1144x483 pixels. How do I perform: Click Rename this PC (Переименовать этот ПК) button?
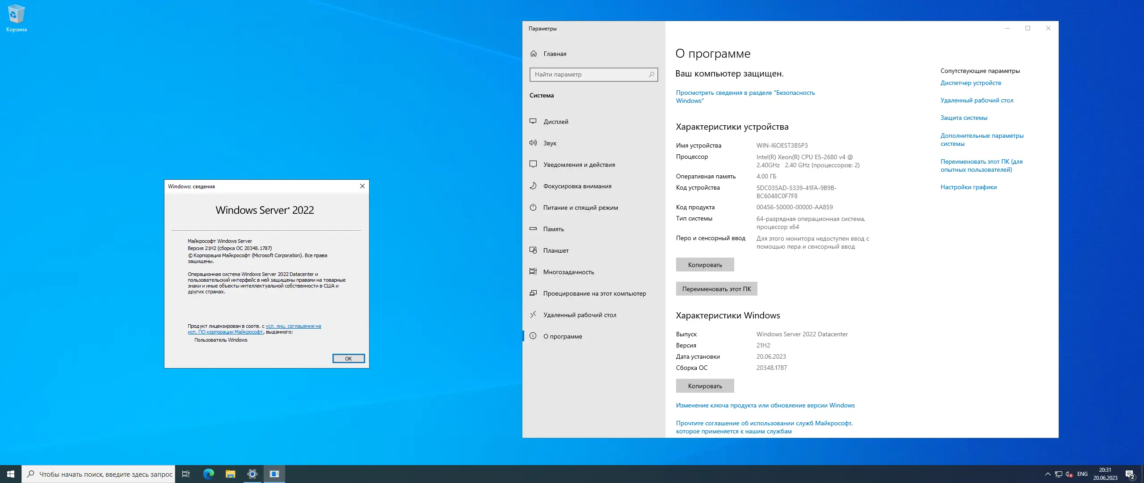716,289
